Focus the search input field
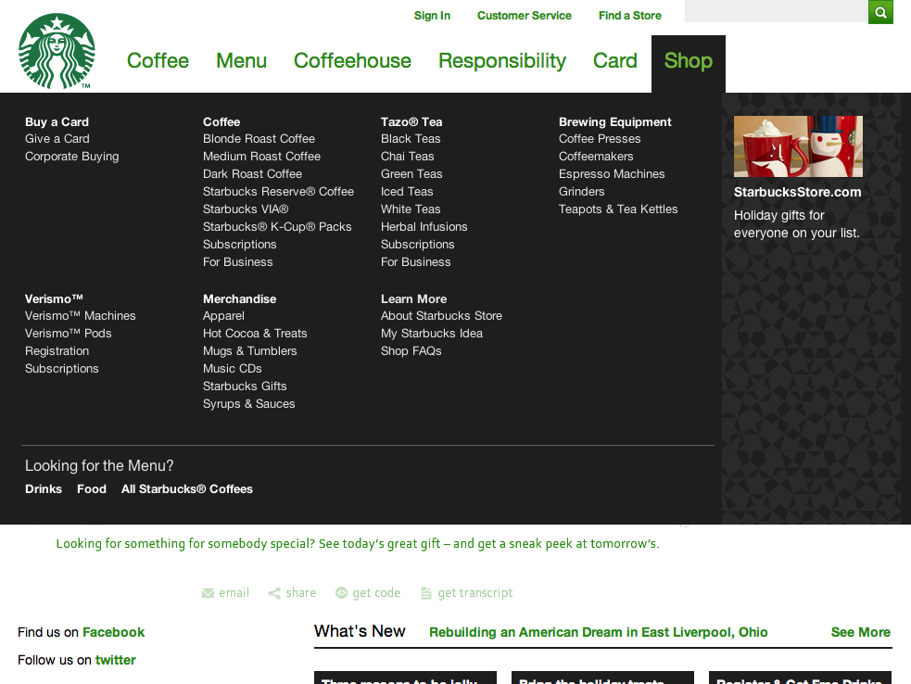Image resolution: width=911 pixels, height=684 pixels. tap(777, 11)
